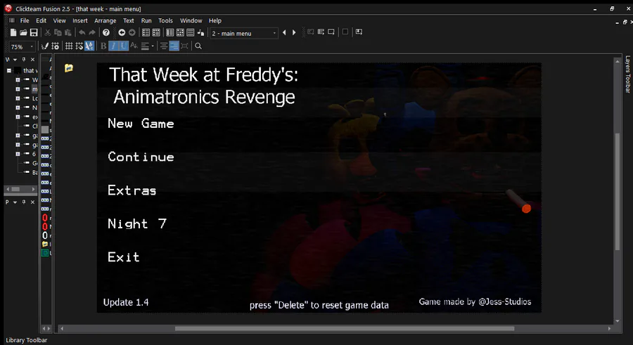Toggle the highlighted ABC show-text icon
633x345 pixels.
pos(89,46)
